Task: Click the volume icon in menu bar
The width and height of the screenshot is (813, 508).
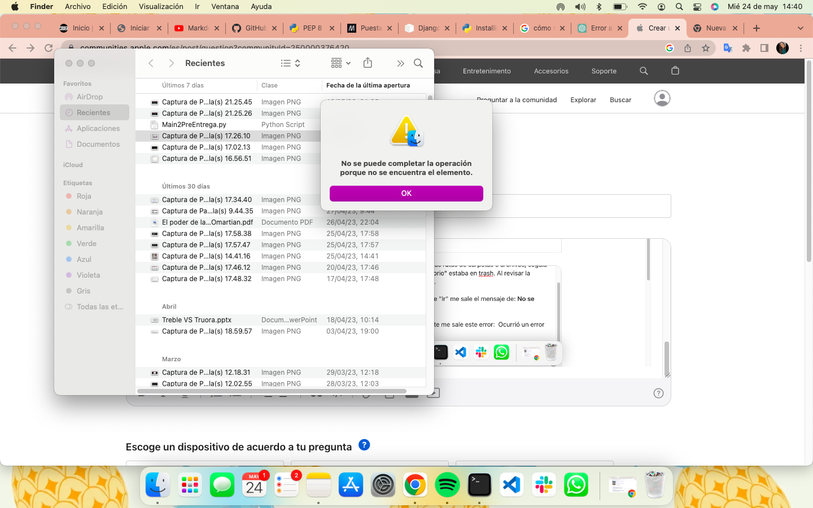Action: point(580,7)
